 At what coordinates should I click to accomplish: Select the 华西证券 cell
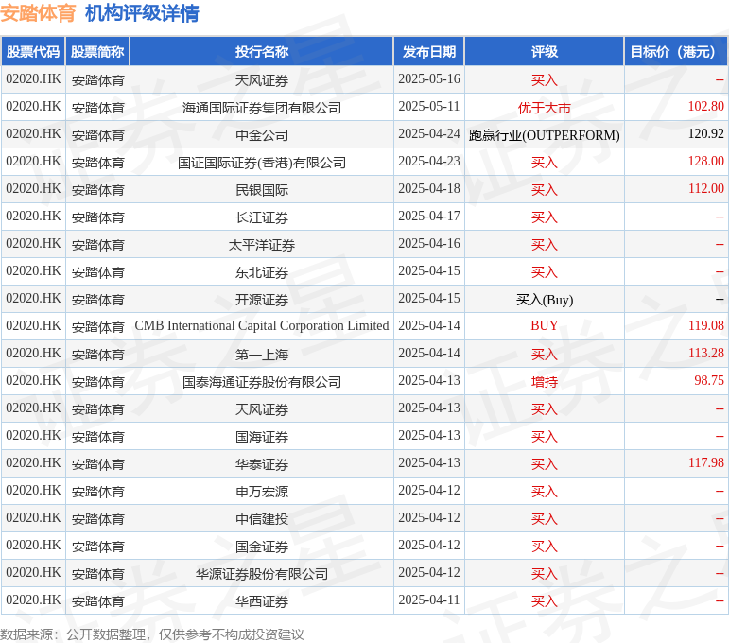pos(262,601)
